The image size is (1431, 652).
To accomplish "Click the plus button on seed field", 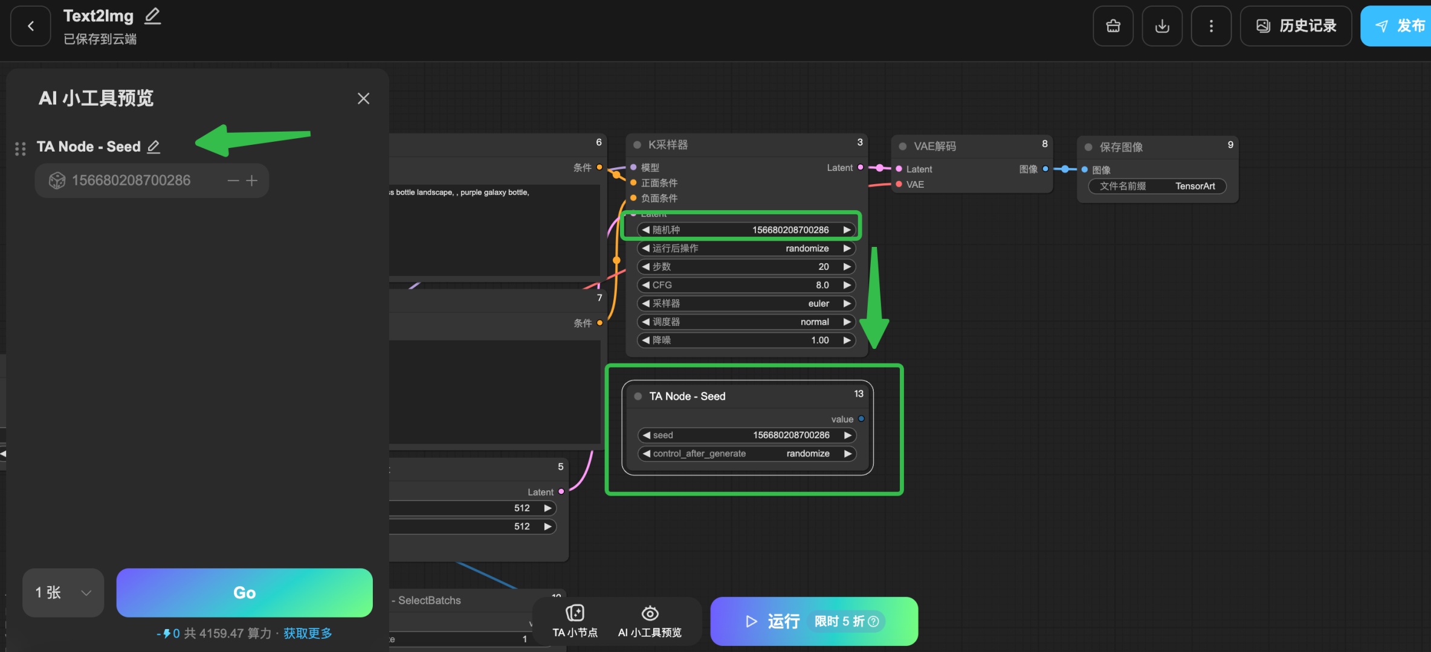I will pos(252,181).
